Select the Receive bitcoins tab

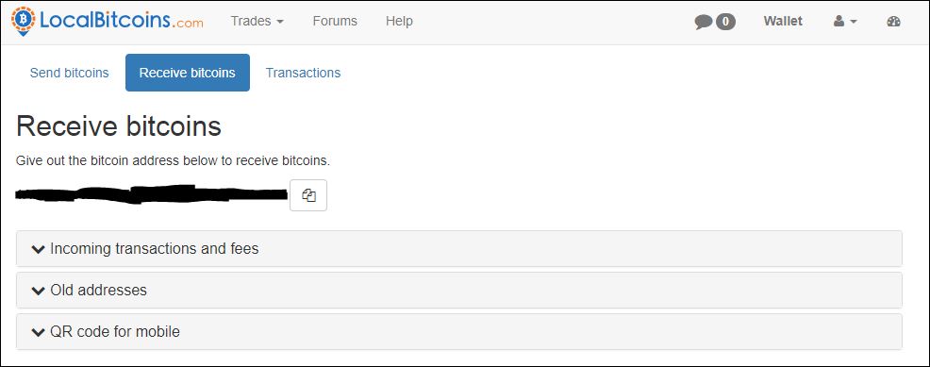pyautogui.click(x=188, y=73)
